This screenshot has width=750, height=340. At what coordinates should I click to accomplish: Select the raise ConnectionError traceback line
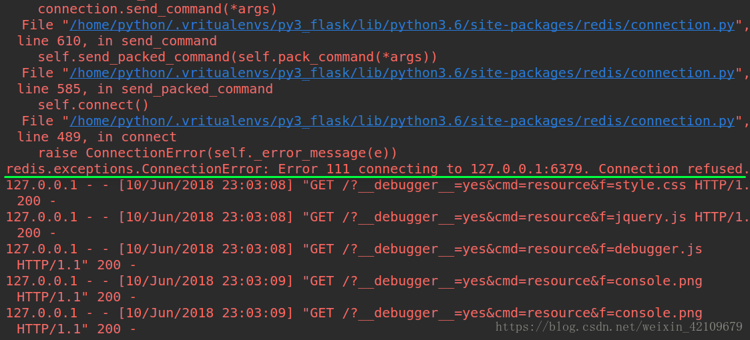[217, 153]
